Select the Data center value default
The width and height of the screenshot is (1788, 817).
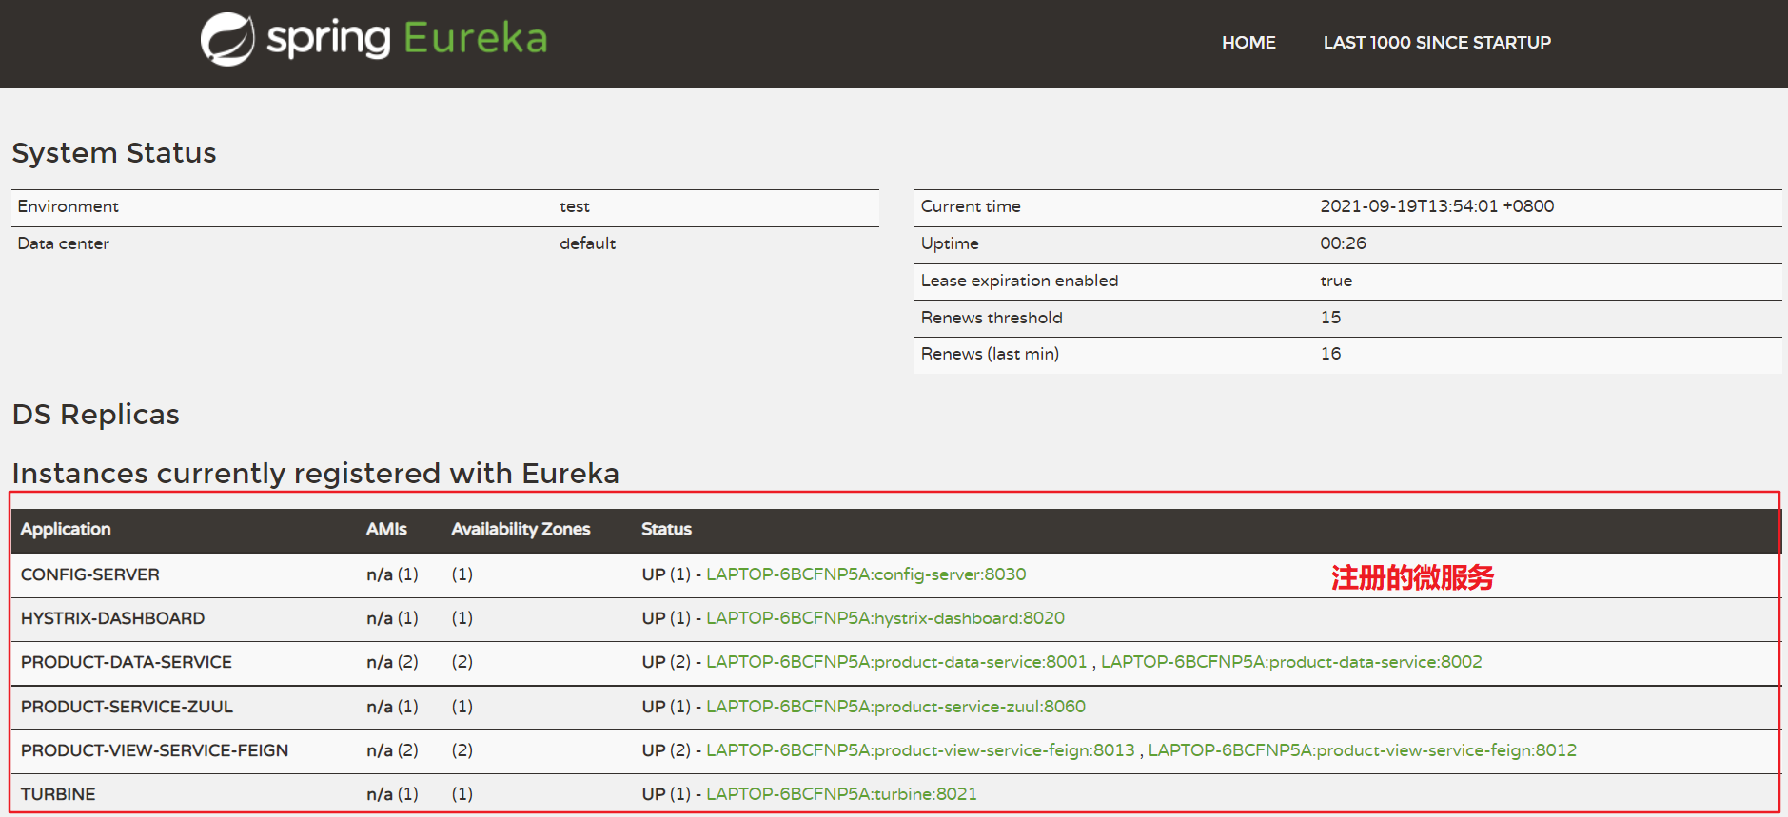click(x=587, y=243)
